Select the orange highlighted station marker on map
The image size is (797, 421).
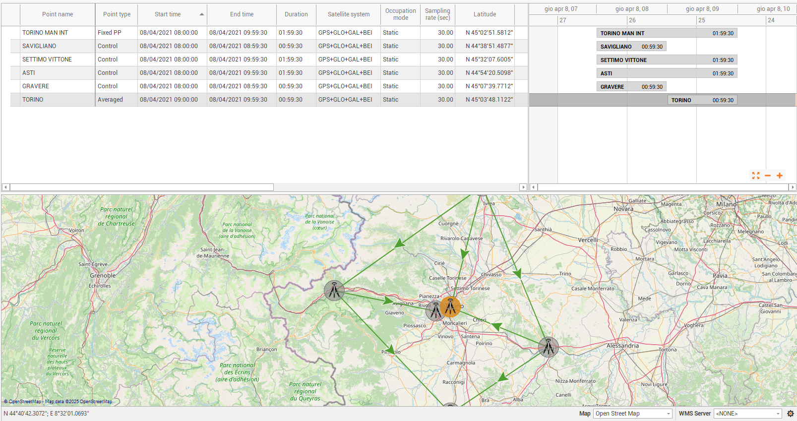click(x=450, y=307)
